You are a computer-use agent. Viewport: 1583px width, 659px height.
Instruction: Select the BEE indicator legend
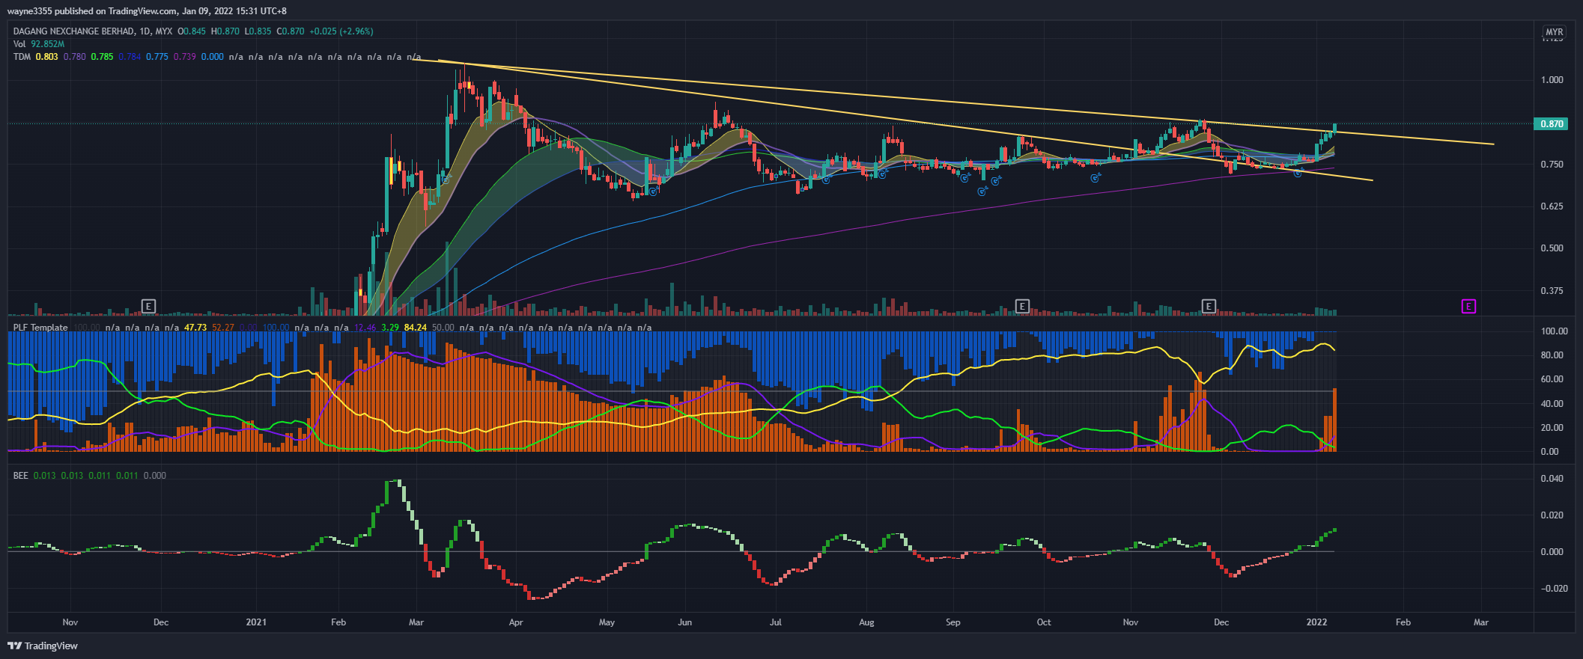pos(21,476)
